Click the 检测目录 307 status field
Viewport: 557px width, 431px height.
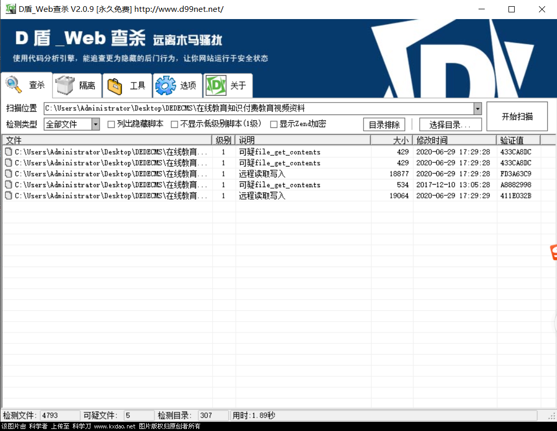click(x=213, y=416)
